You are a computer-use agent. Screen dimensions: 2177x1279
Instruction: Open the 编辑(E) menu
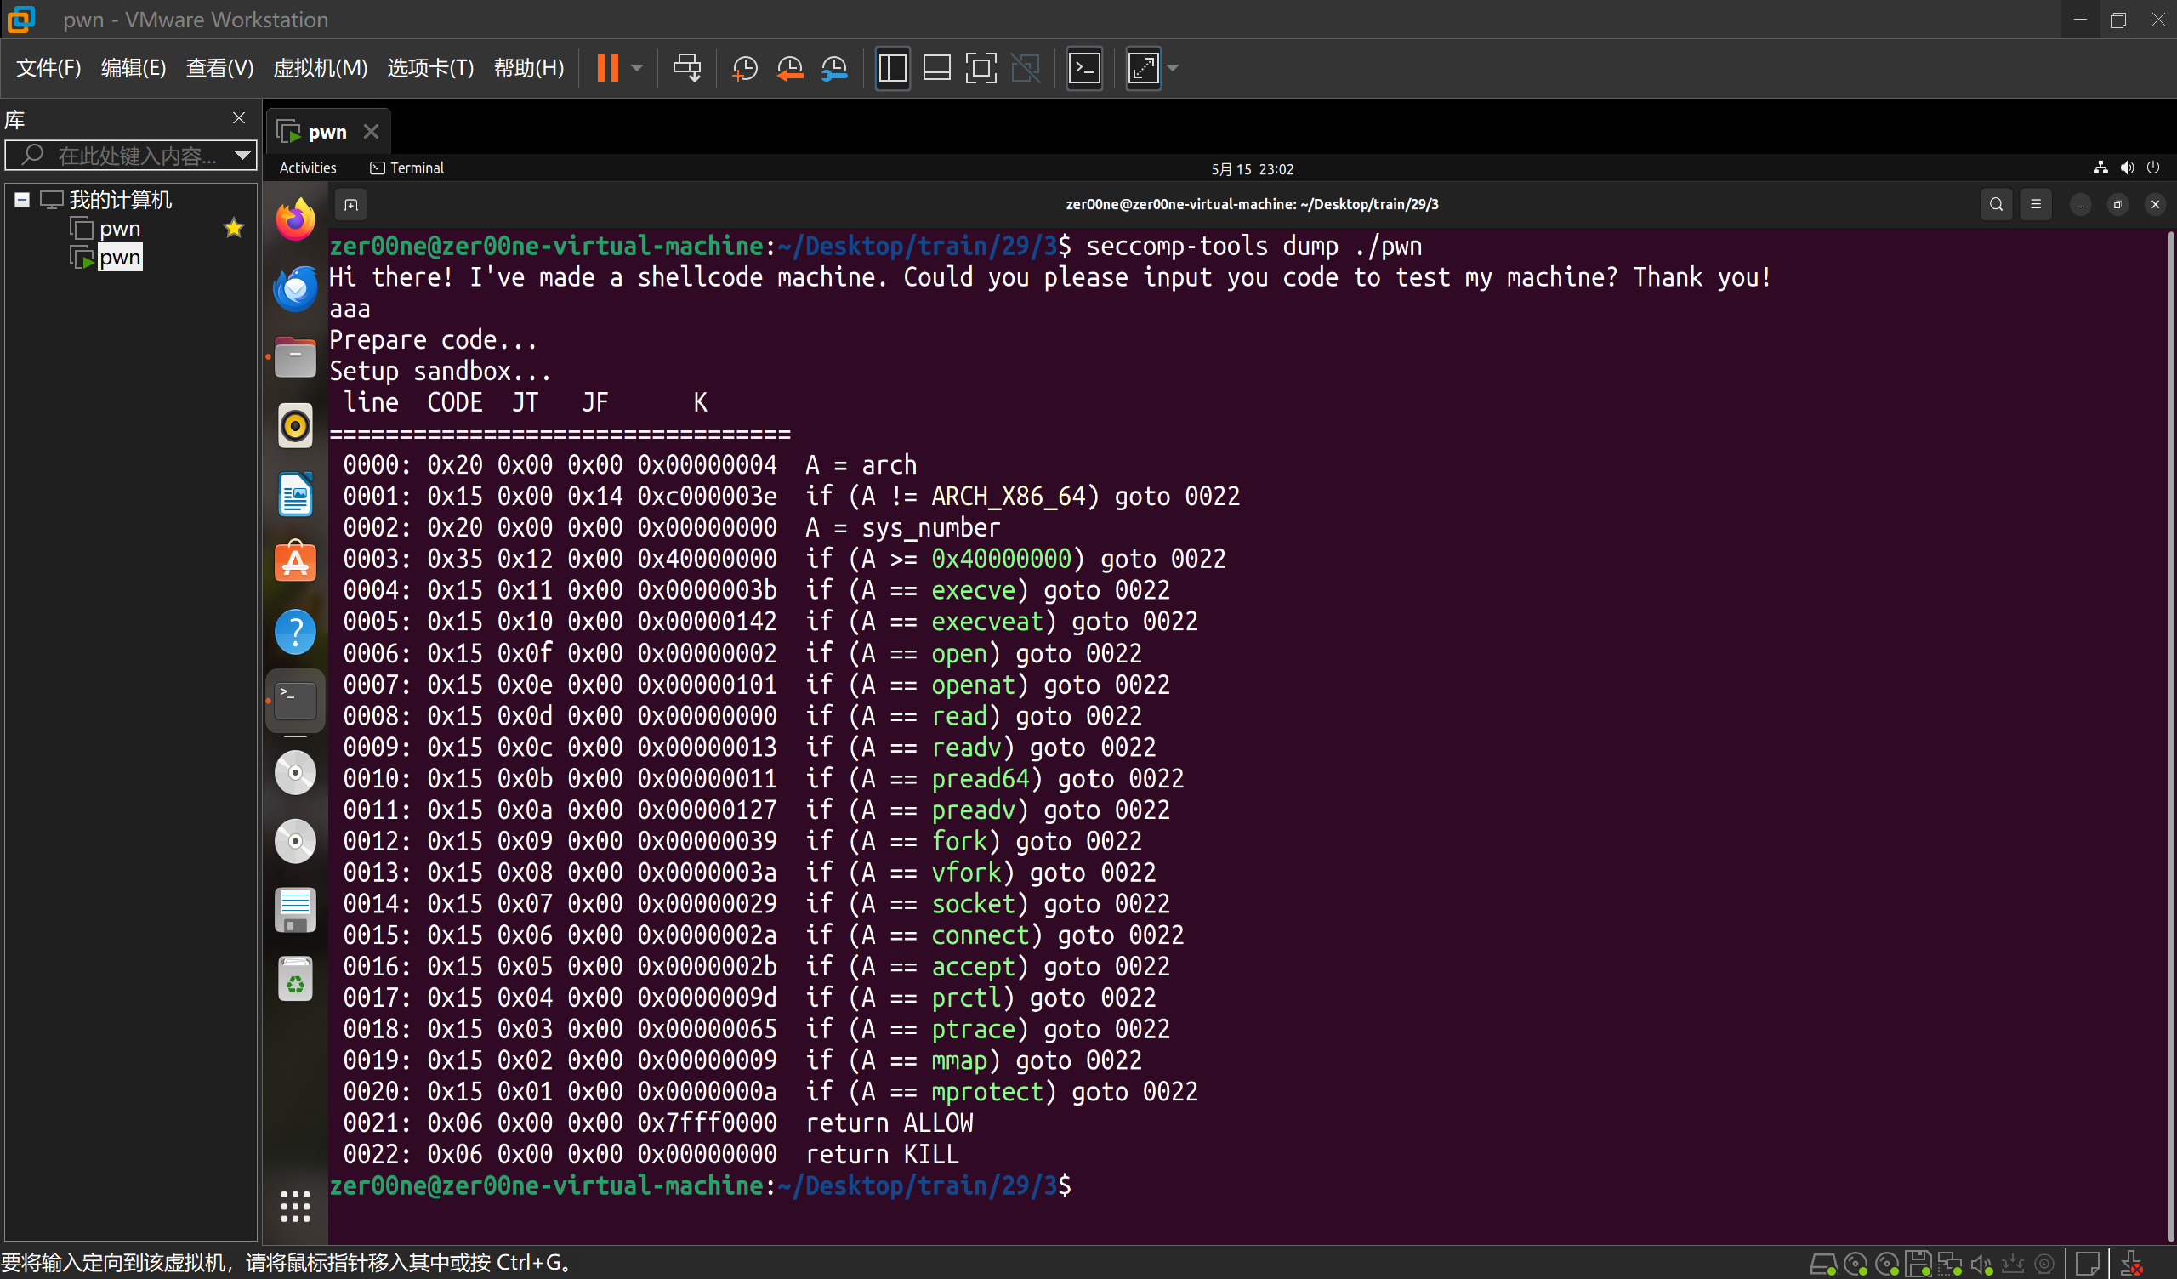pyautogui.click(x=133, y=67)
